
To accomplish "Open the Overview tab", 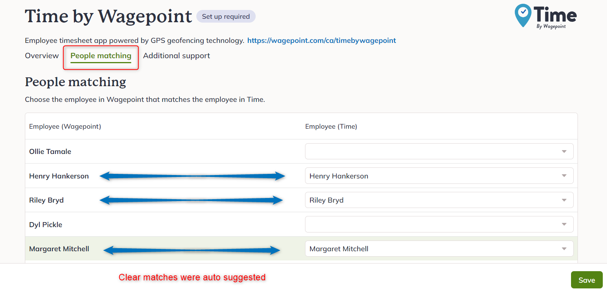I will tap(42, 56).
